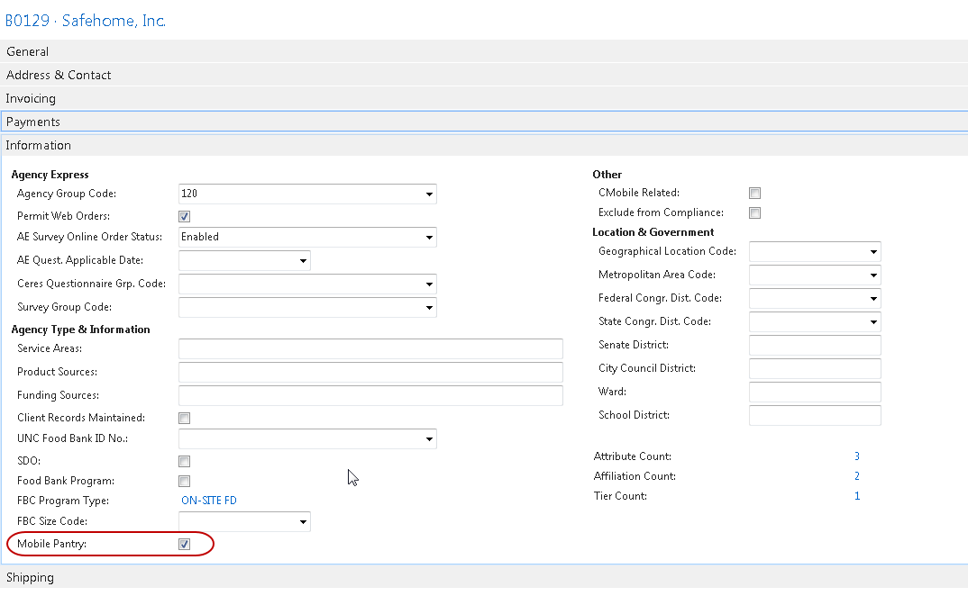968x614 pixels.
Task: Enable the SDO checkbox
Action: pyautogui.click(x=185, y=462)
